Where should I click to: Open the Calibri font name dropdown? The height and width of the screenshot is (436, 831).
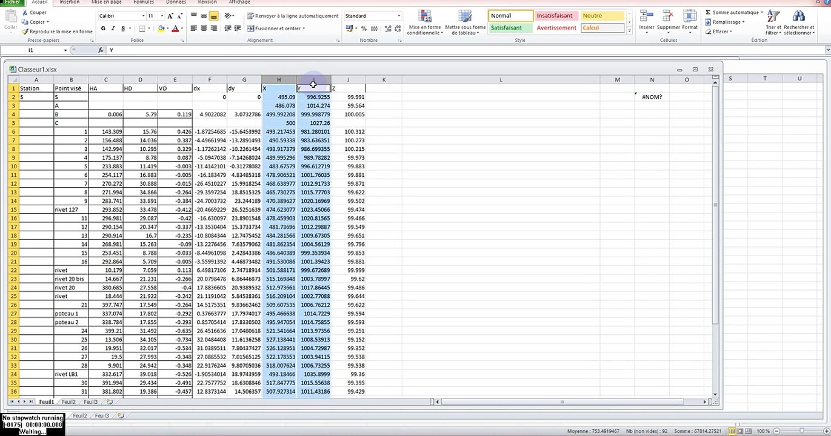point(143,16)
